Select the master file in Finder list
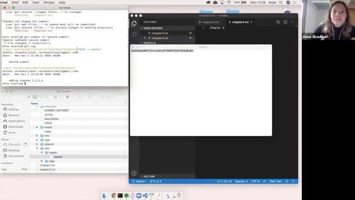355x200 pixels. pos(58,157)
